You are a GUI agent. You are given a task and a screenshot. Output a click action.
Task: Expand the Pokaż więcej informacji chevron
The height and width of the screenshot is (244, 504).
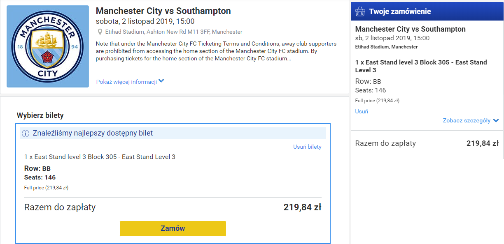[161, 81]
